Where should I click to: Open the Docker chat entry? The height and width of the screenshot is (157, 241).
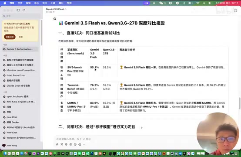(20, 122)
